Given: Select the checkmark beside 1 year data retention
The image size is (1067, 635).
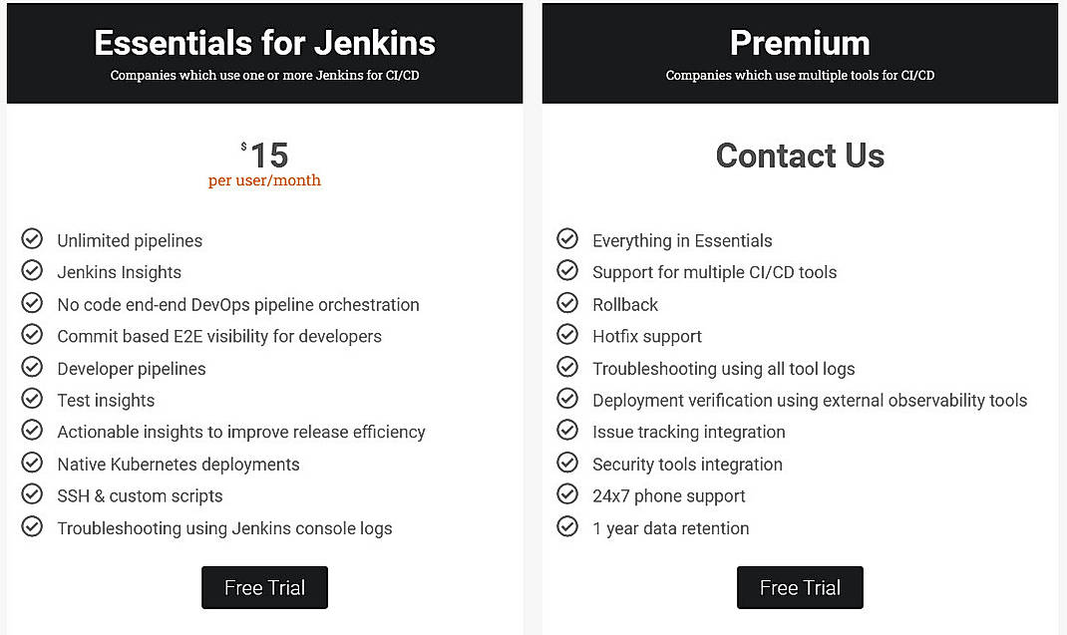Looking at the screenshot, I should tap(568, 527).
